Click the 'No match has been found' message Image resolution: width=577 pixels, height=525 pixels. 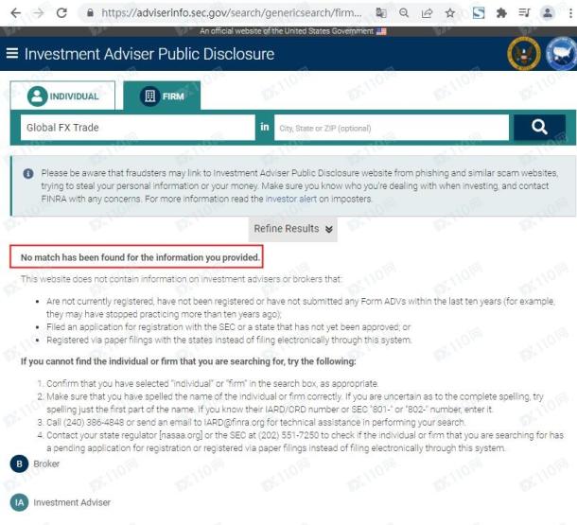point(140,257)
